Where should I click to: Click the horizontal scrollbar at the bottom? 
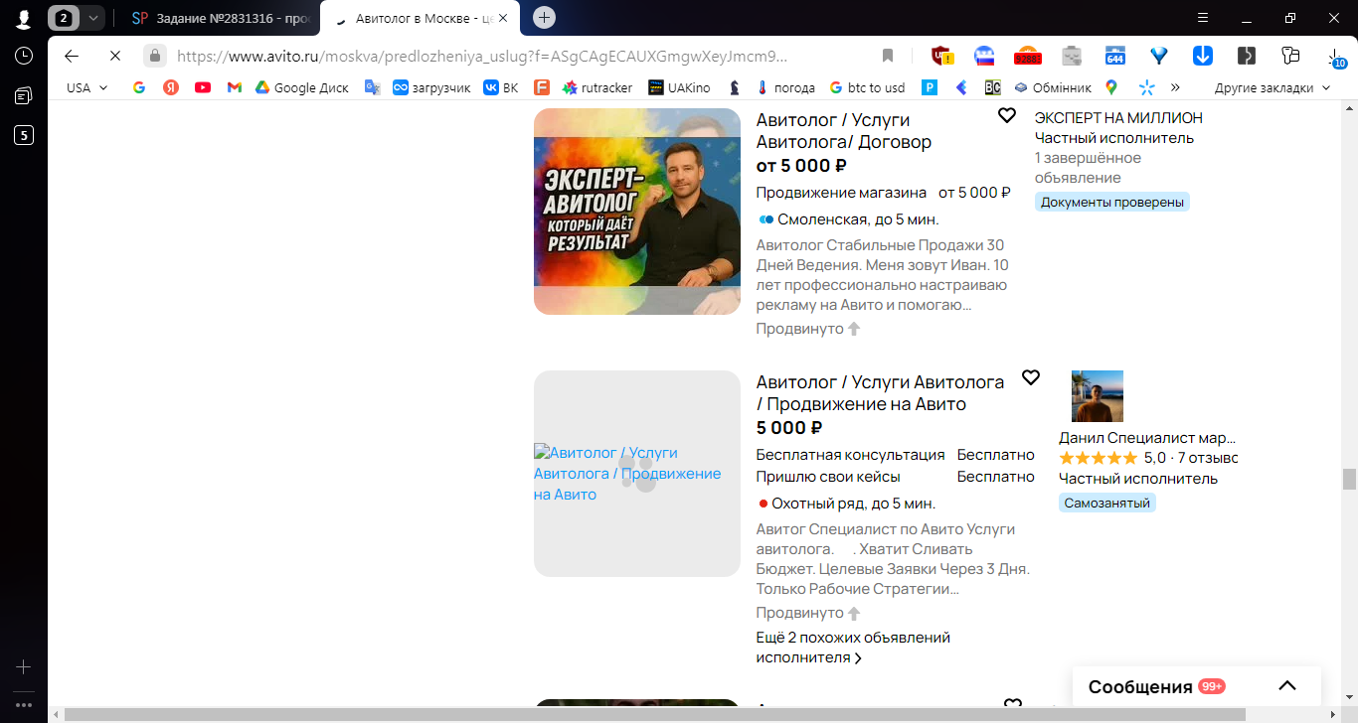(x=654, y=714)
